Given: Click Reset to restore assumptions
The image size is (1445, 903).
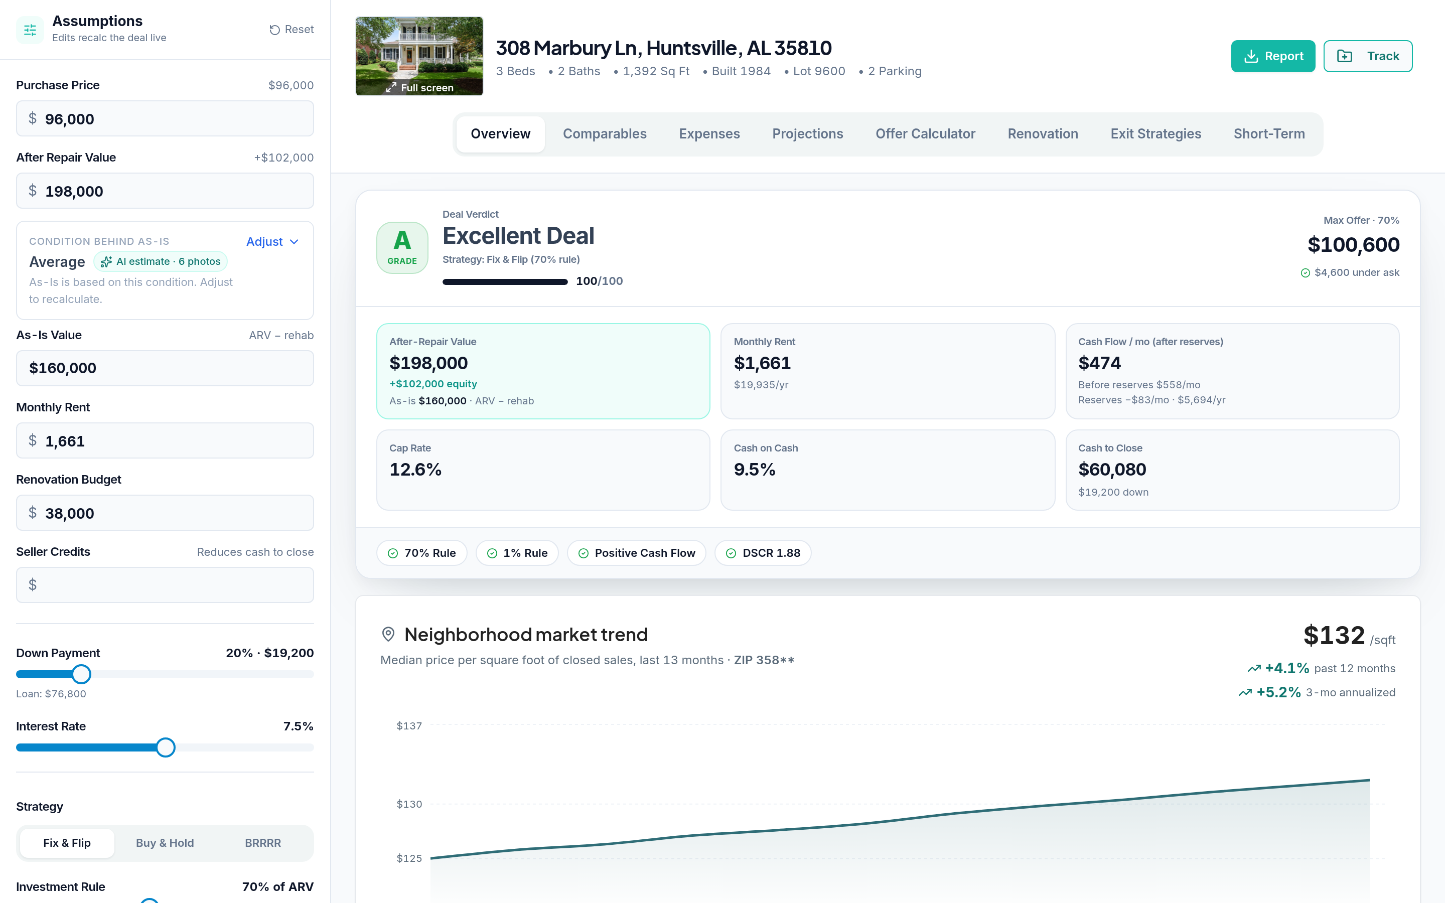Looking at the screenshot, I should (292, 30).
